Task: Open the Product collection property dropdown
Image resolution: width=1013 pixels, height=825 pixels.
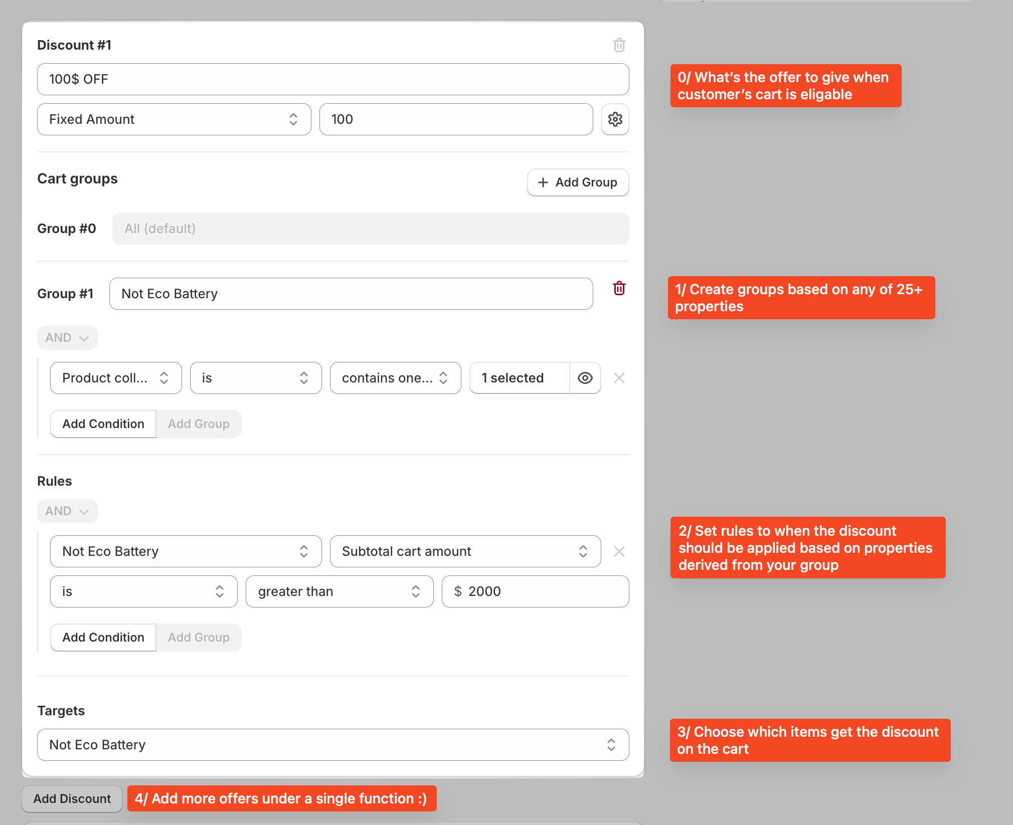Action: click(x=115, y=378)
